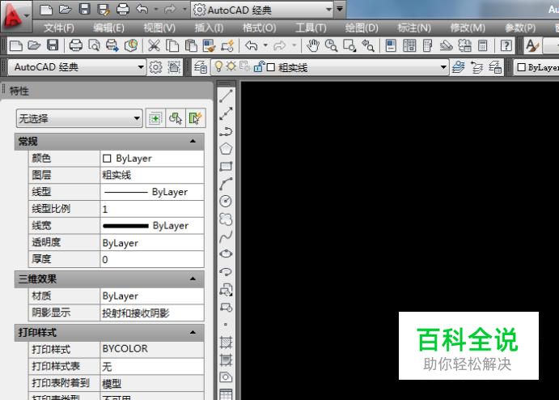This screenshot has width=559, height=400.
Task: Select the Circle draw tool
Action: 226,202
